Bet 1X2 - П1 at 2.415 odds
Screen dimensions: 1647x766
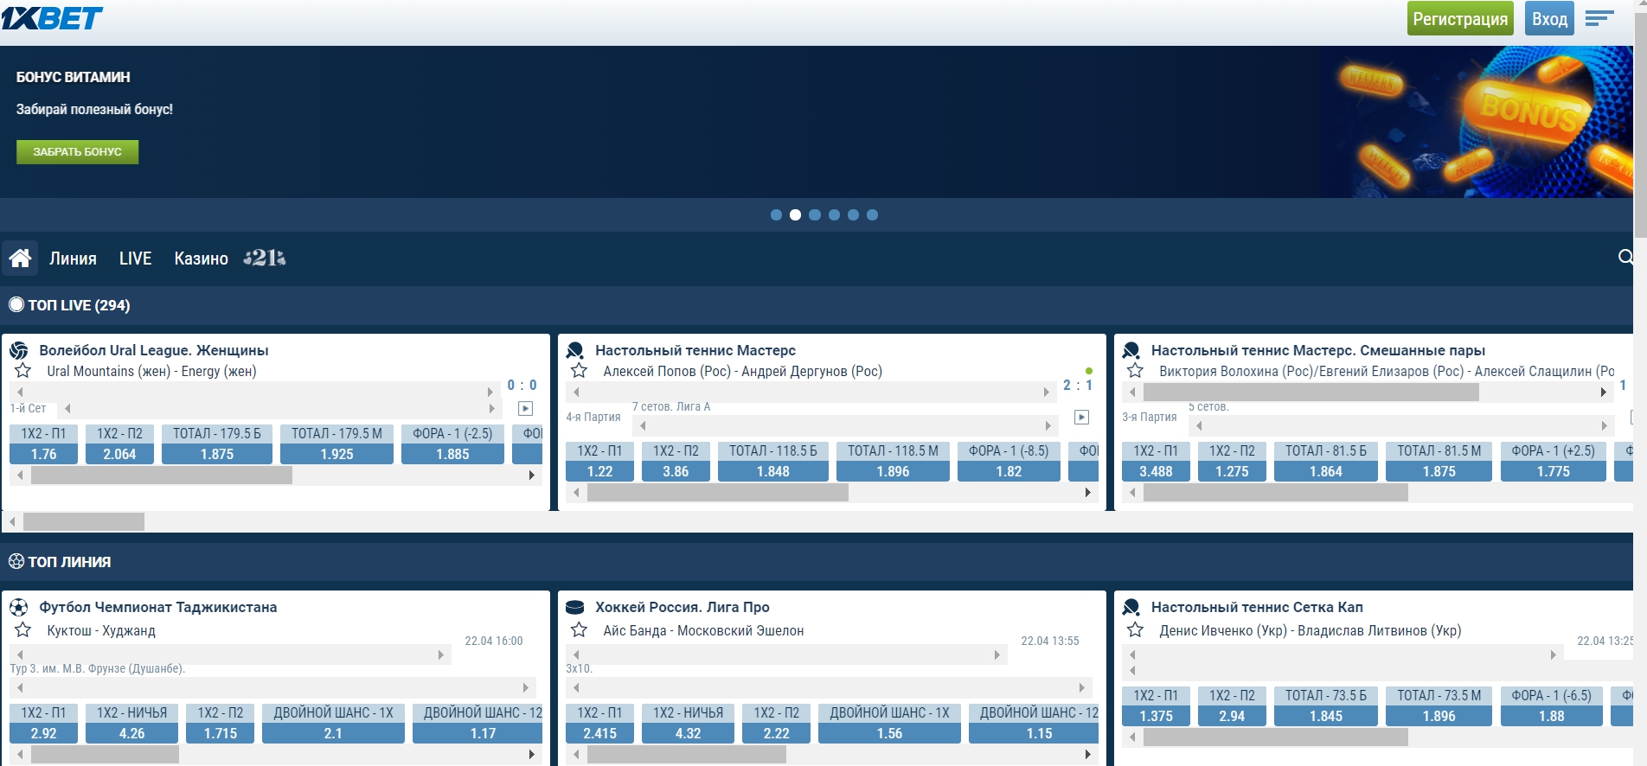click(599, 724)
